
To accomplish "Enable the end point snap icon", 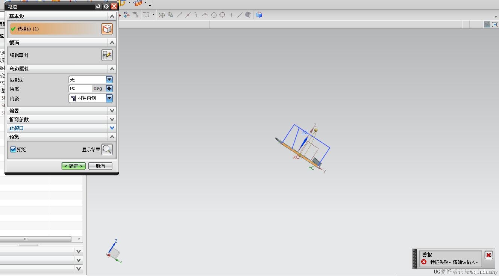I will [179, 15].
